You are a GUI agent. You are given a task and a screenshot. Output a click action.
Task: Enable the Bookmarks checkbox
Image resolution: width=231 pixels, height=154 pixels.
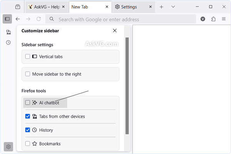(28, 144)
